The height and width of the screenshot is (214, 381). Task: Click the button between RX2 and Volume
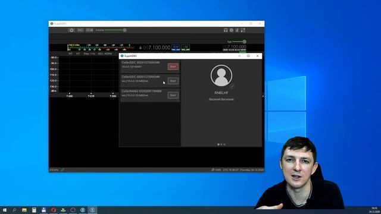89,30
